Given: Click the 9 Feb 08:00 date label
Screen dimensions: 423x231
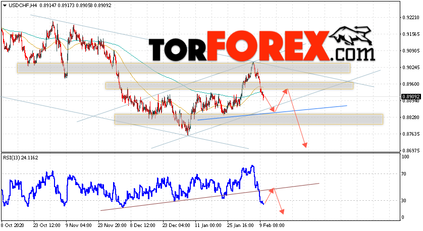Looking at the screenshot, I should coord(272,225).
